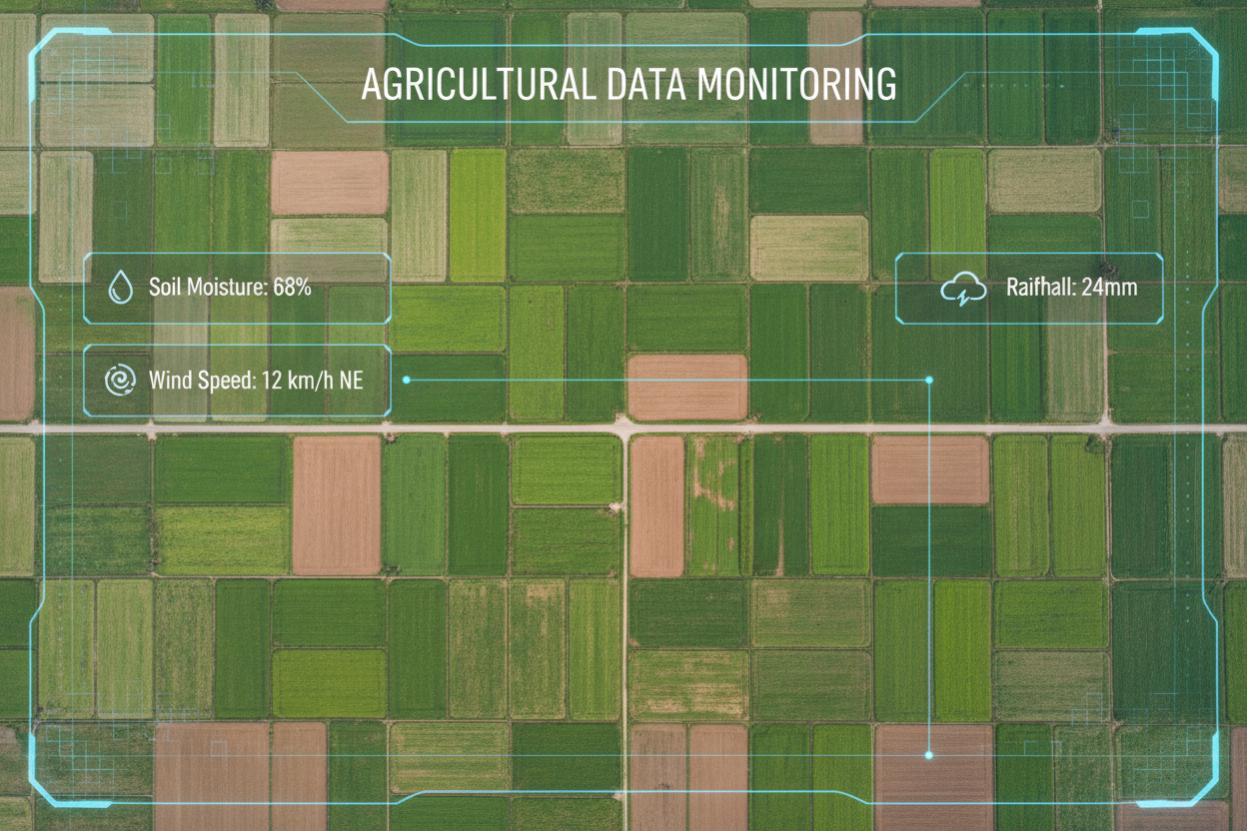Click the Agricultural Data Monitoring title
1247x831 pixels.
[627, 86]
